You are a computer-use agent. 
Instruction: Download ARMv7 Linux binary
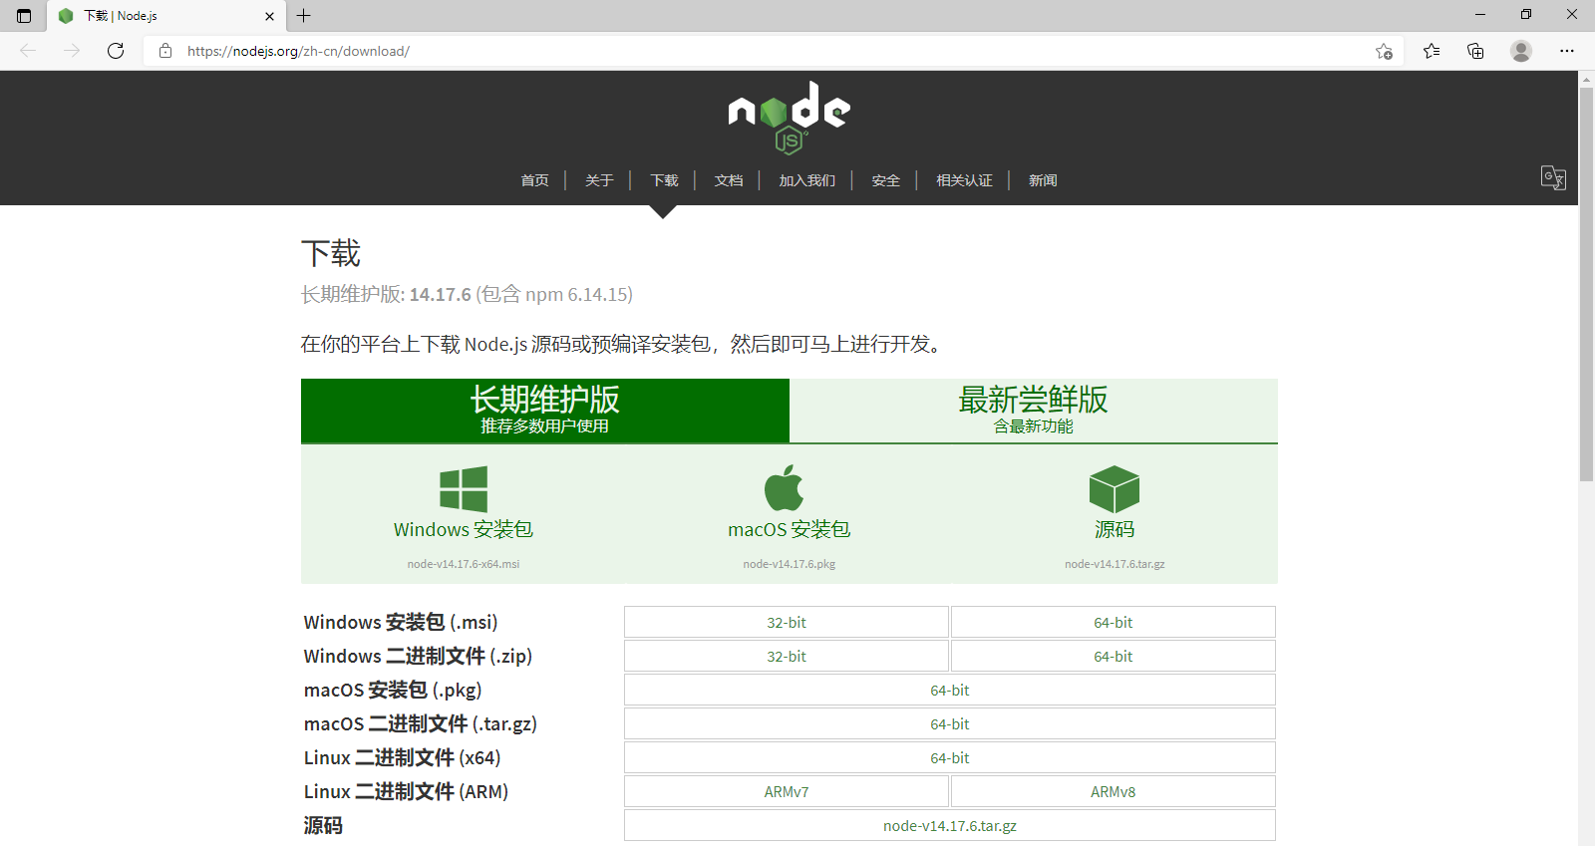point(787,791)
